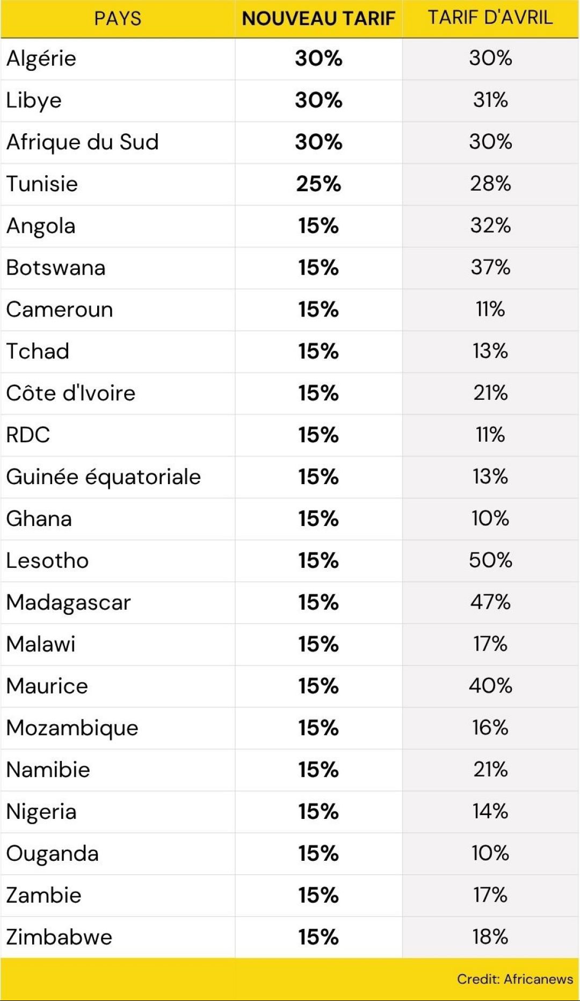Image resolution: width=580 pixels, height=1001 pixels.
Task: Click the Zimbabwe 18% cell
Action: [x=490, y=937]
